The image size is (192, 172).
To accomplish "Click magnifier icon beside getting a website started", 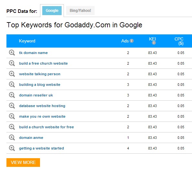I will 12,148.
